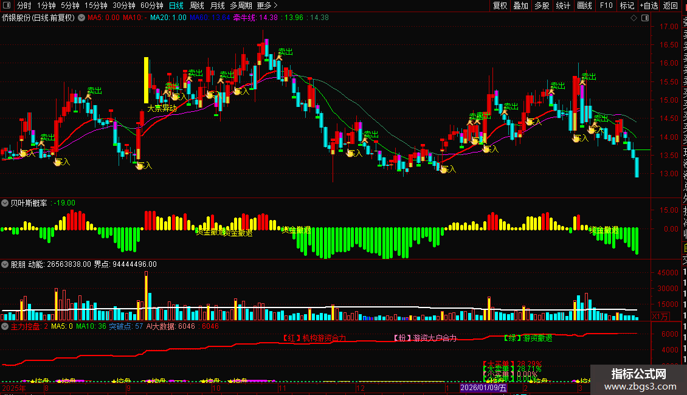Click the MA60: 13.64 readout

click(210, 18)
